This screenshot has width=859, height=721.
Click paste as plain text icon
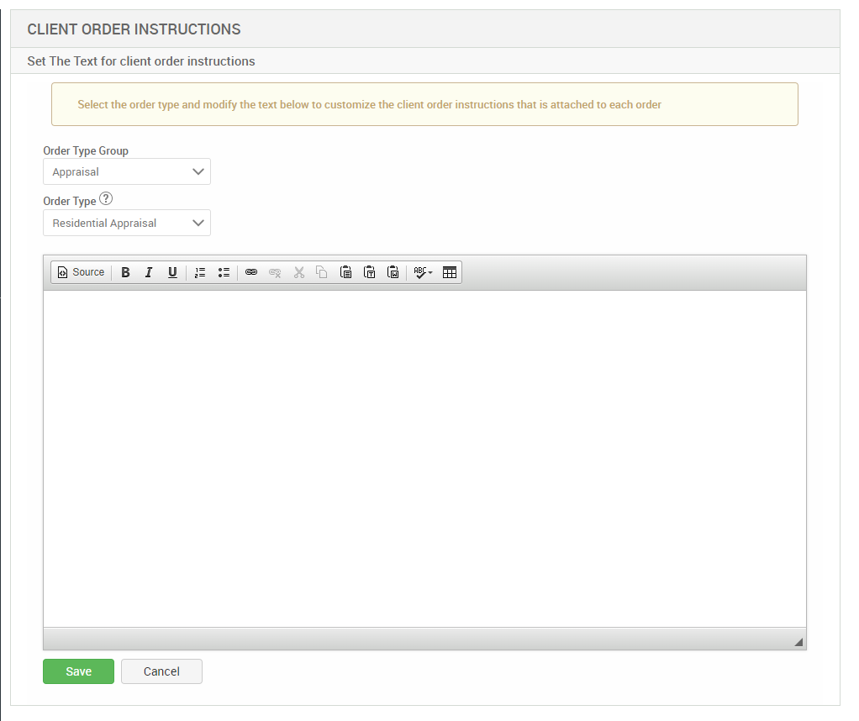369,272
